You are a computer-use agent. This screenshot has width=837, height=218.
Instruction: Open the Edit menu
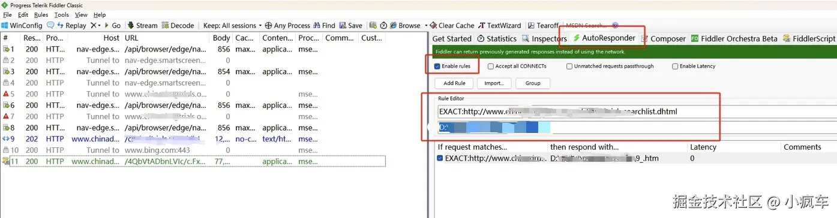[x=23, y=15]
